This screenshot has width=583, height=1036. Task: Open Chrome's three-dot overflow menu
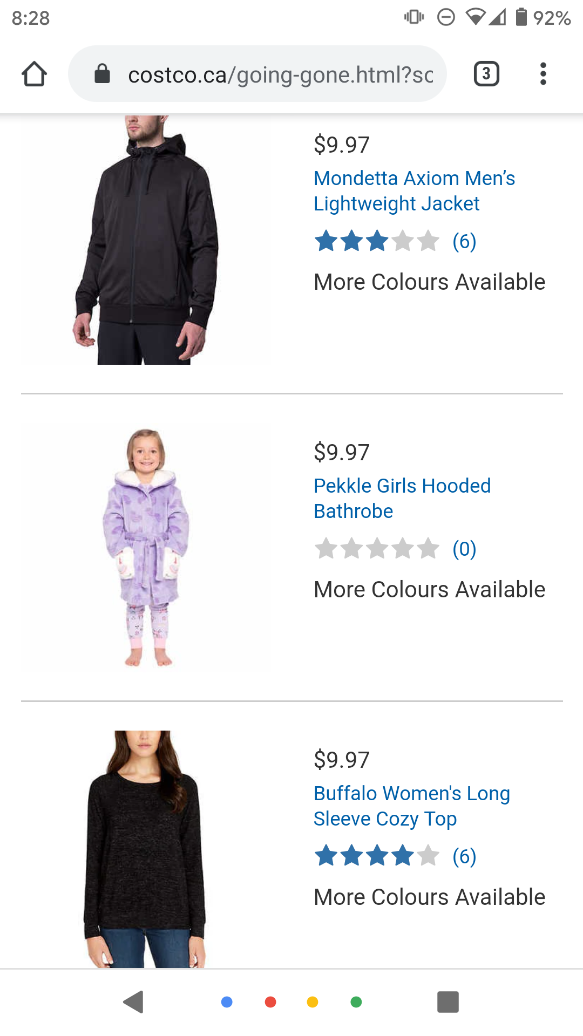(x=543, y=74)
